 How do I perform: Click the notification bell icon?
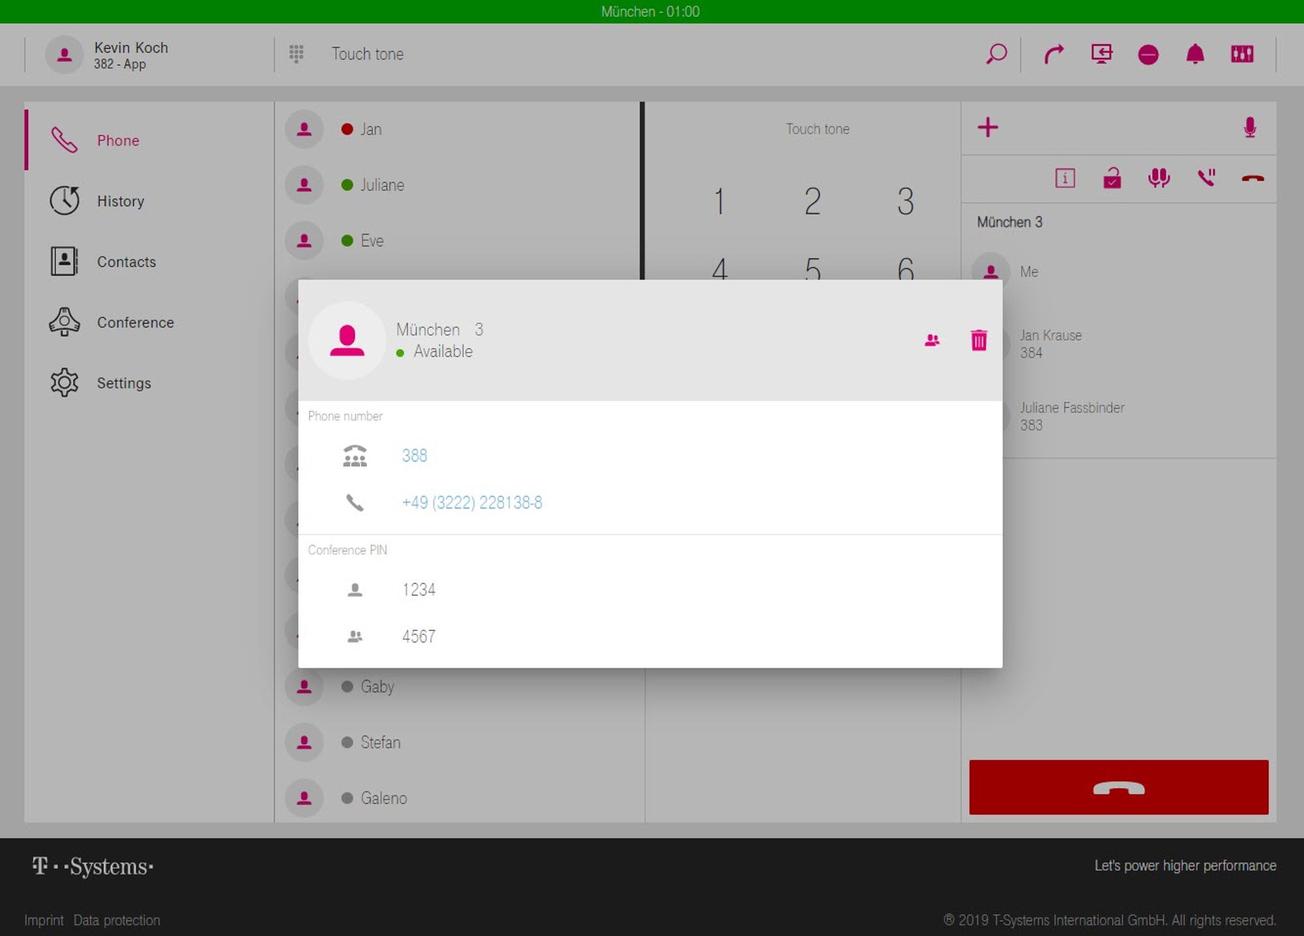point(1194,54)
